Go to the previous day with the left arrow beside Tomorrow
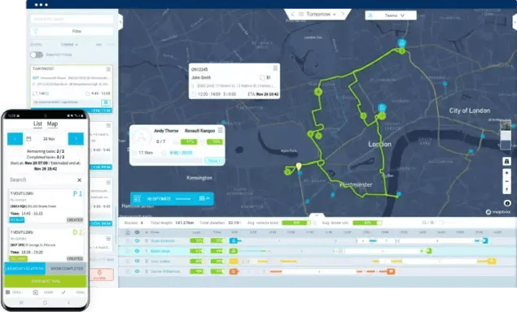Image resolution: width=517 pixels, height=312 pixels. [x=292, y=14]
